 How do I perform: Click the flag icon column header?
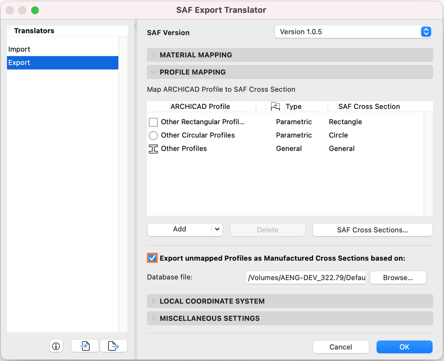tap(275, 107)
